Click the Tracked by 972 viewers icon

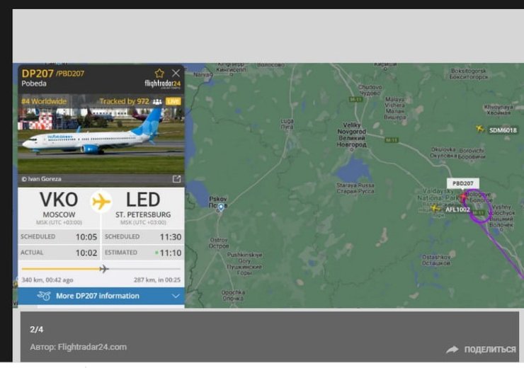point(157,101)
